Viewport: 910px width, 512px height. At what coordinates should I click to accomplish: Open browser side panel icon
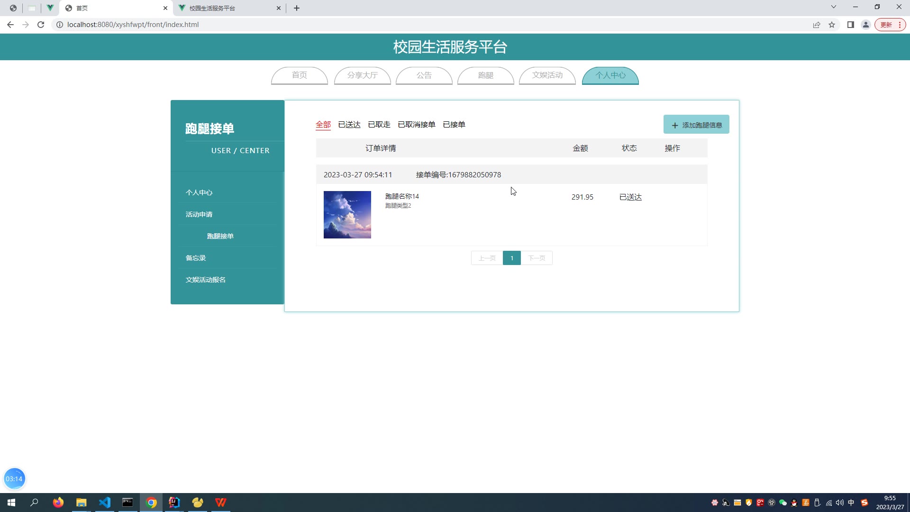point(851,25)
